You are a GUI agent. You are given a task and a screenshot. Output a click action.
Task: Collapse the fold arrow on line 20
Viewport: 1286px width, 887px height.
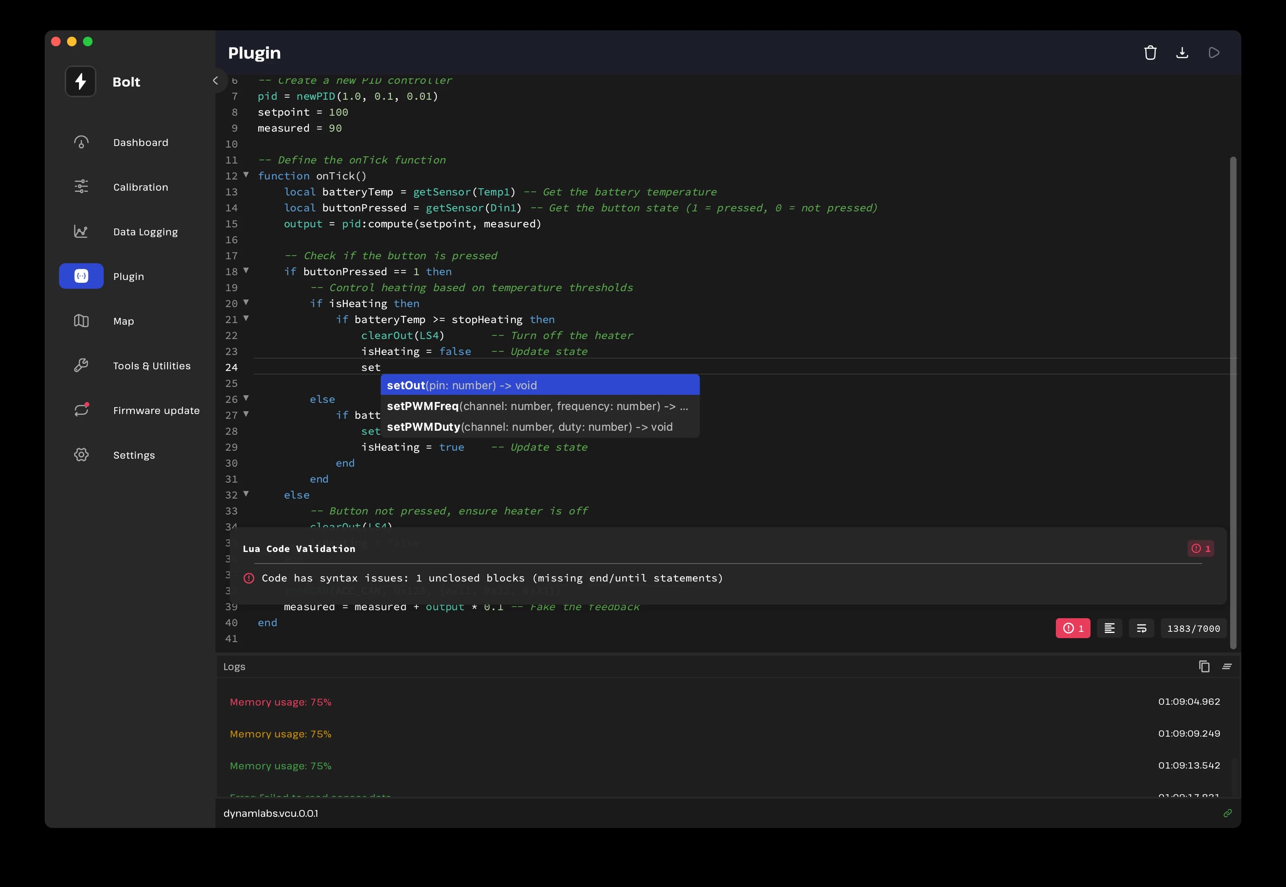point(246,302)
